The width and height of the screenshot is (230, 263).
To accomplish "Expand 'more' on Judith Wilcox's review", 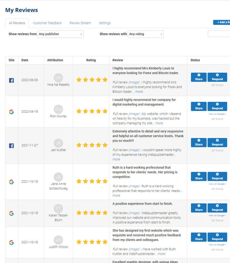I will [161, 254].
